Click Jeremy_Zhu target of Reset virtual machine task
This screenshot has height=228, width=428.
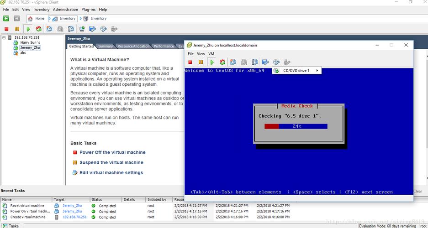pyautogui.click(x=72, y=206)
